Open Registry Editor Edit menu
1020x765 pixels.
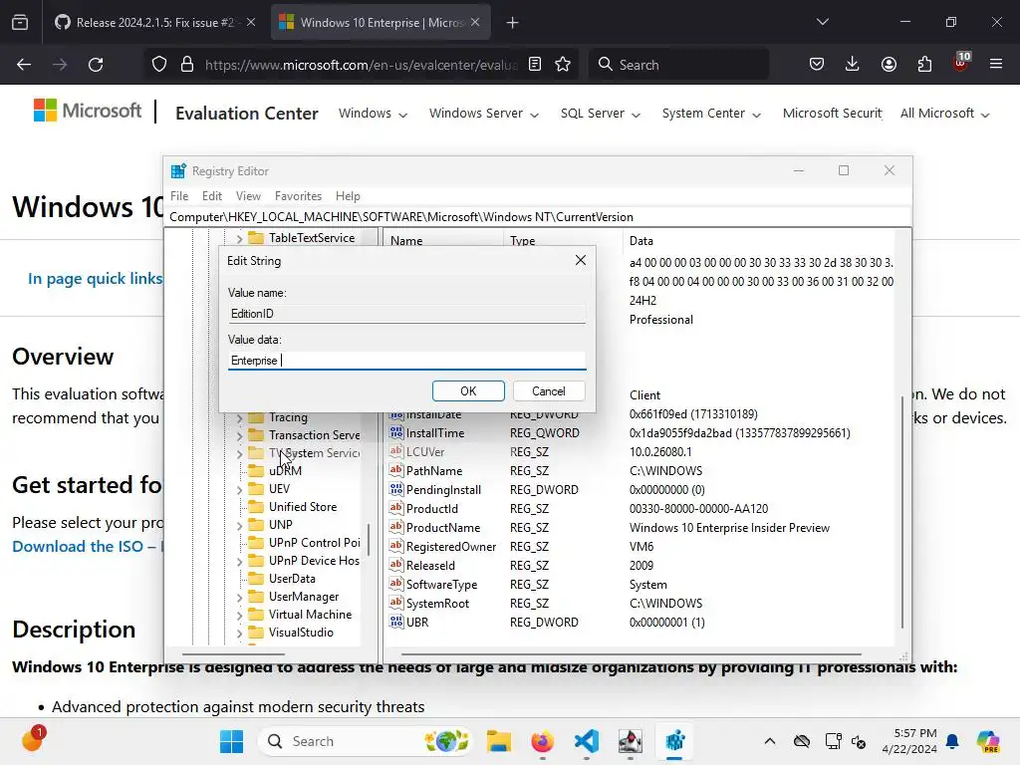[212, 196]
